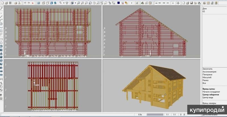Screen dimensions: 227x117
Task: Open the view cube dropdown arrow
Action: pos(75,3)
